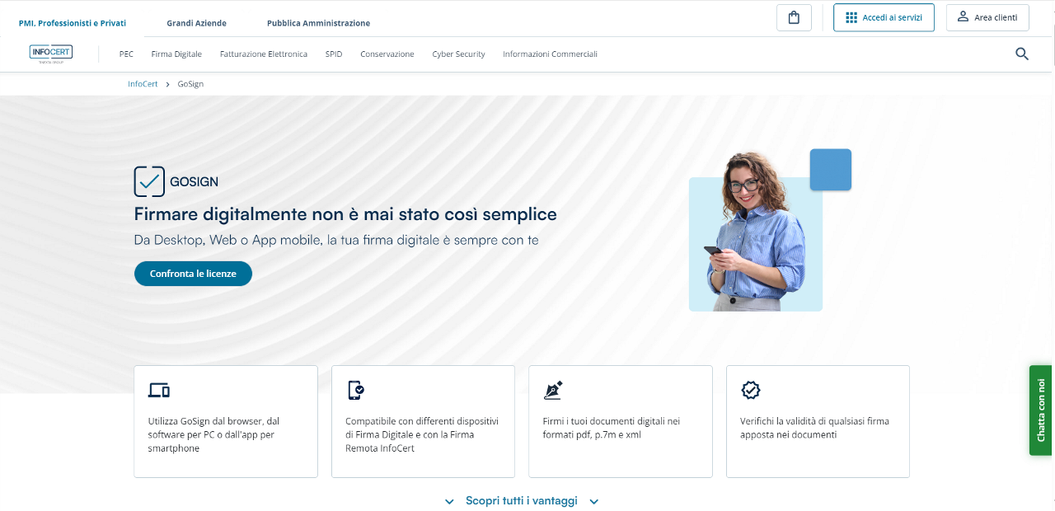The image size is (1055, 511).
Task: Open the Chatta con noi chat tab
Action: point(1040,410)
